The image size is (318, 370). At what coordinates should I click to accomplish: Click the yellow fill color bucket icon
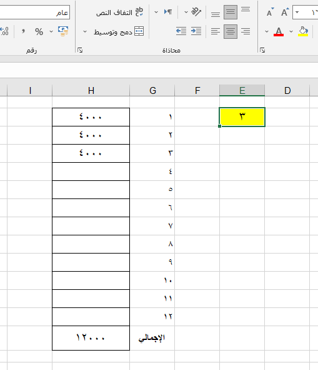pos(303,31)
